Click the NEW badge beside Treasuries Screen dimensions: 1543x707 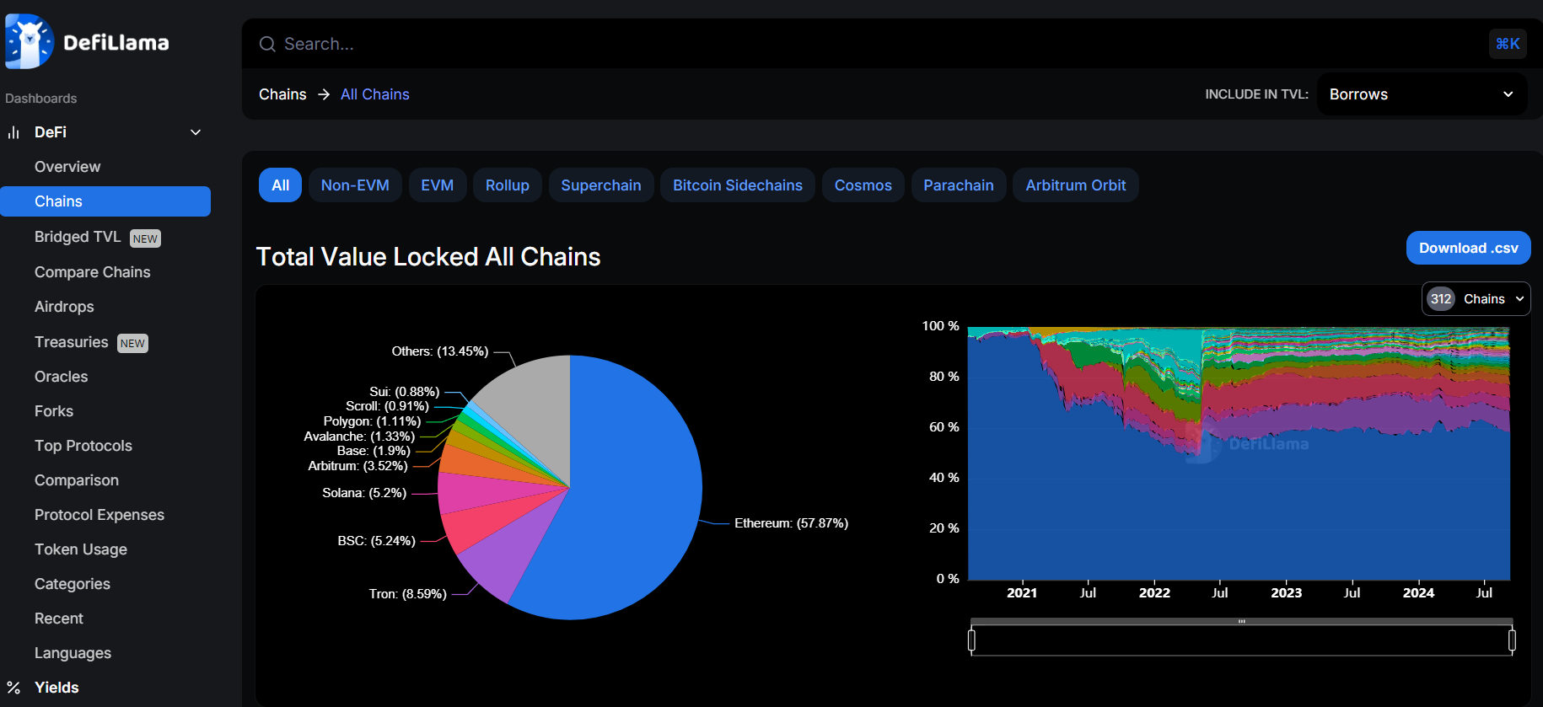click(x=132, y=343)
